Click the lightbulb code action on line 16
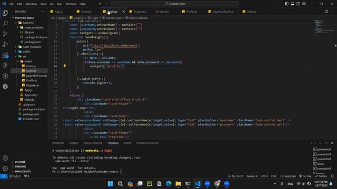Screen dimensions: 337x189 pos(65,66)
